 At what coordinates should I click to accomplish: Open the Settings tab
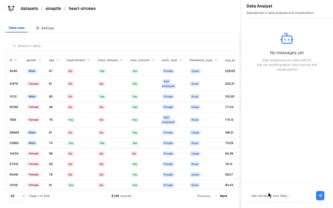point(45,28)
